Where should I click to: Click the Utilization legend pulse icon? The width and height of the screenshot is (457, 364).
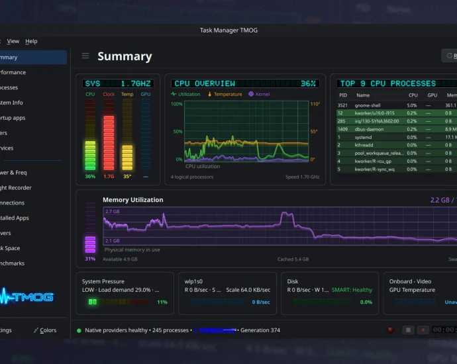[x=174, y=94]
